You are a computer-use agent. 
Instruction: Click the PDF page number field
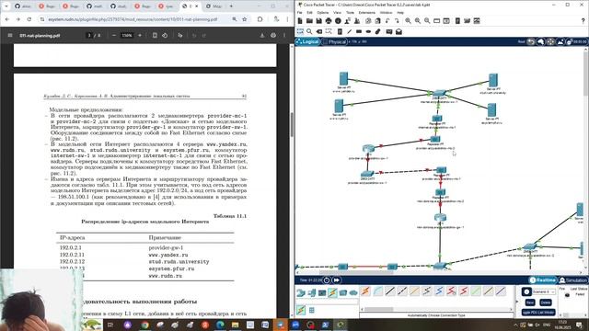tap(89, 35)
